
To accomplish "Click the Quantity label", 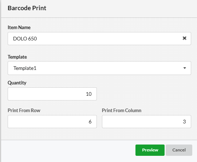I will (x=17, y=83).
